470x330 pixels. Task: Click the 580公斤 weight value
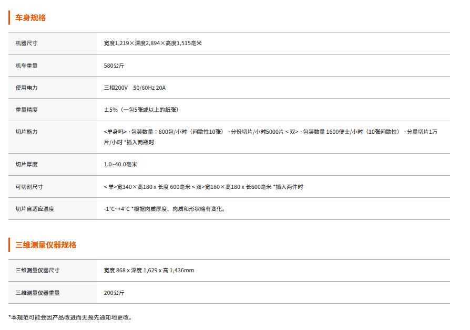114,66
